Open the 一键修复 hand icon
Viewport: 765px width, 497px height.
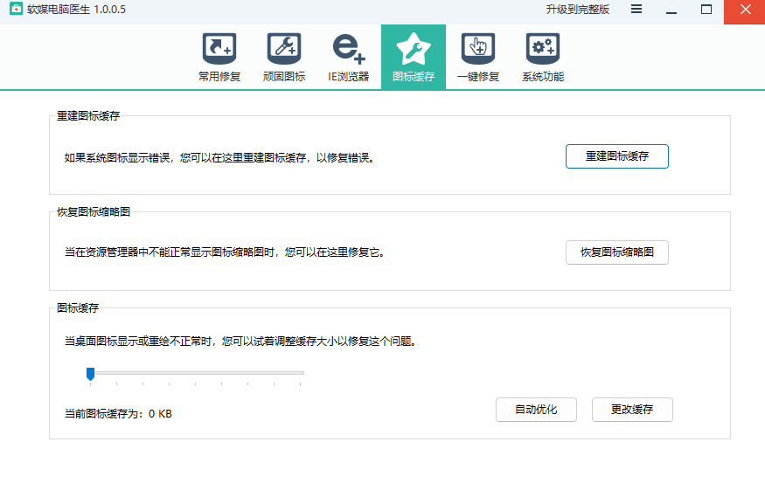[477, 47]
